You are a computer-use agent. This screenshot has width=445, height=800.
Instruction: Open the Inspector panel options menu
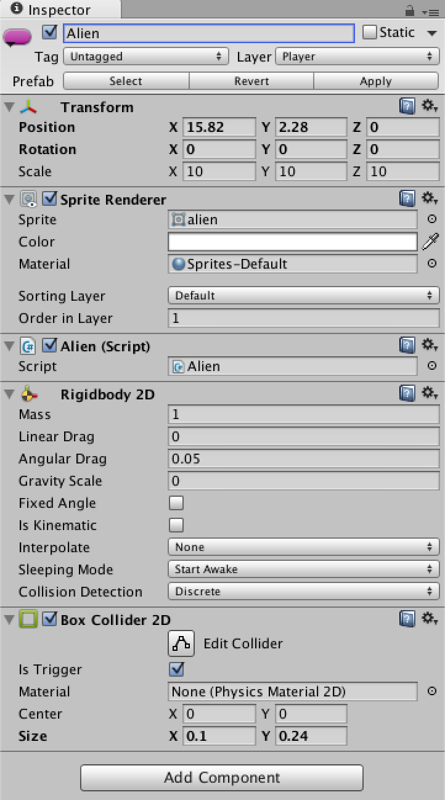[x=430, y=11]
